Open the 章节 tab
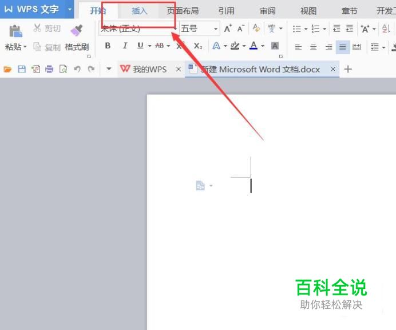This screenshot has height=330, width=396. [350, 11]
